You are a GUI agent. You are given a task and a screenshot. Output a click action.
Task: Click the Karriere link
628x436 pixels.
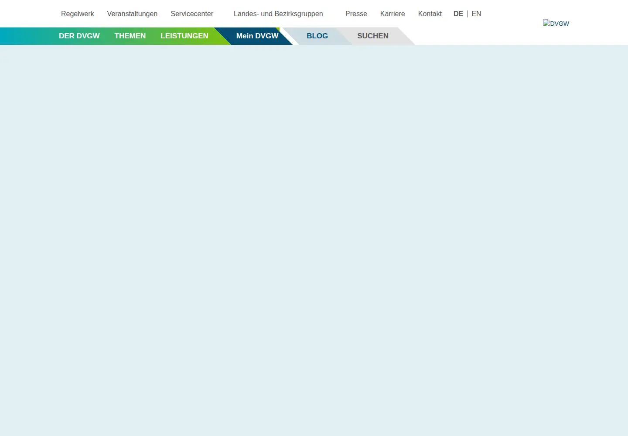click(x=392, y=14)
